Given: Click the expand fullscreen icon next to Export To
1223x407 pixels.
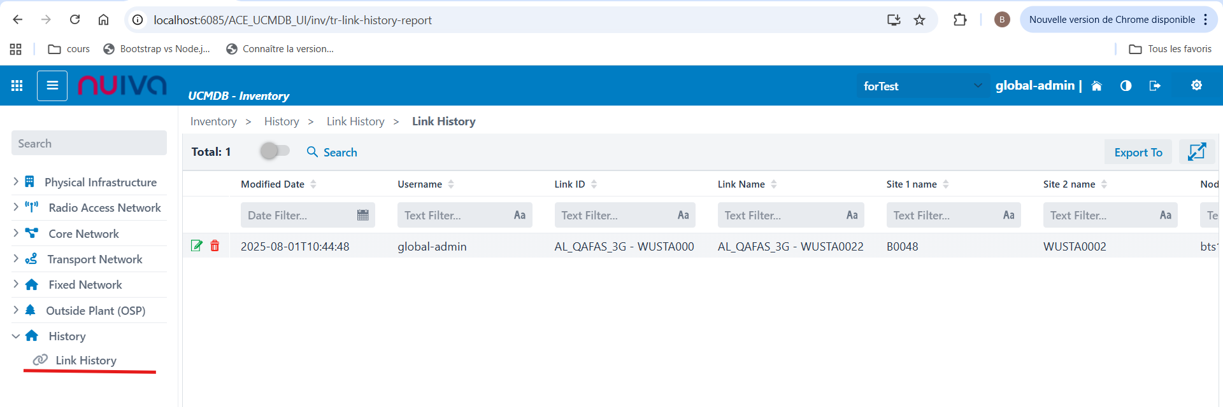Looking at the screenshot, I should (1197, 152).
